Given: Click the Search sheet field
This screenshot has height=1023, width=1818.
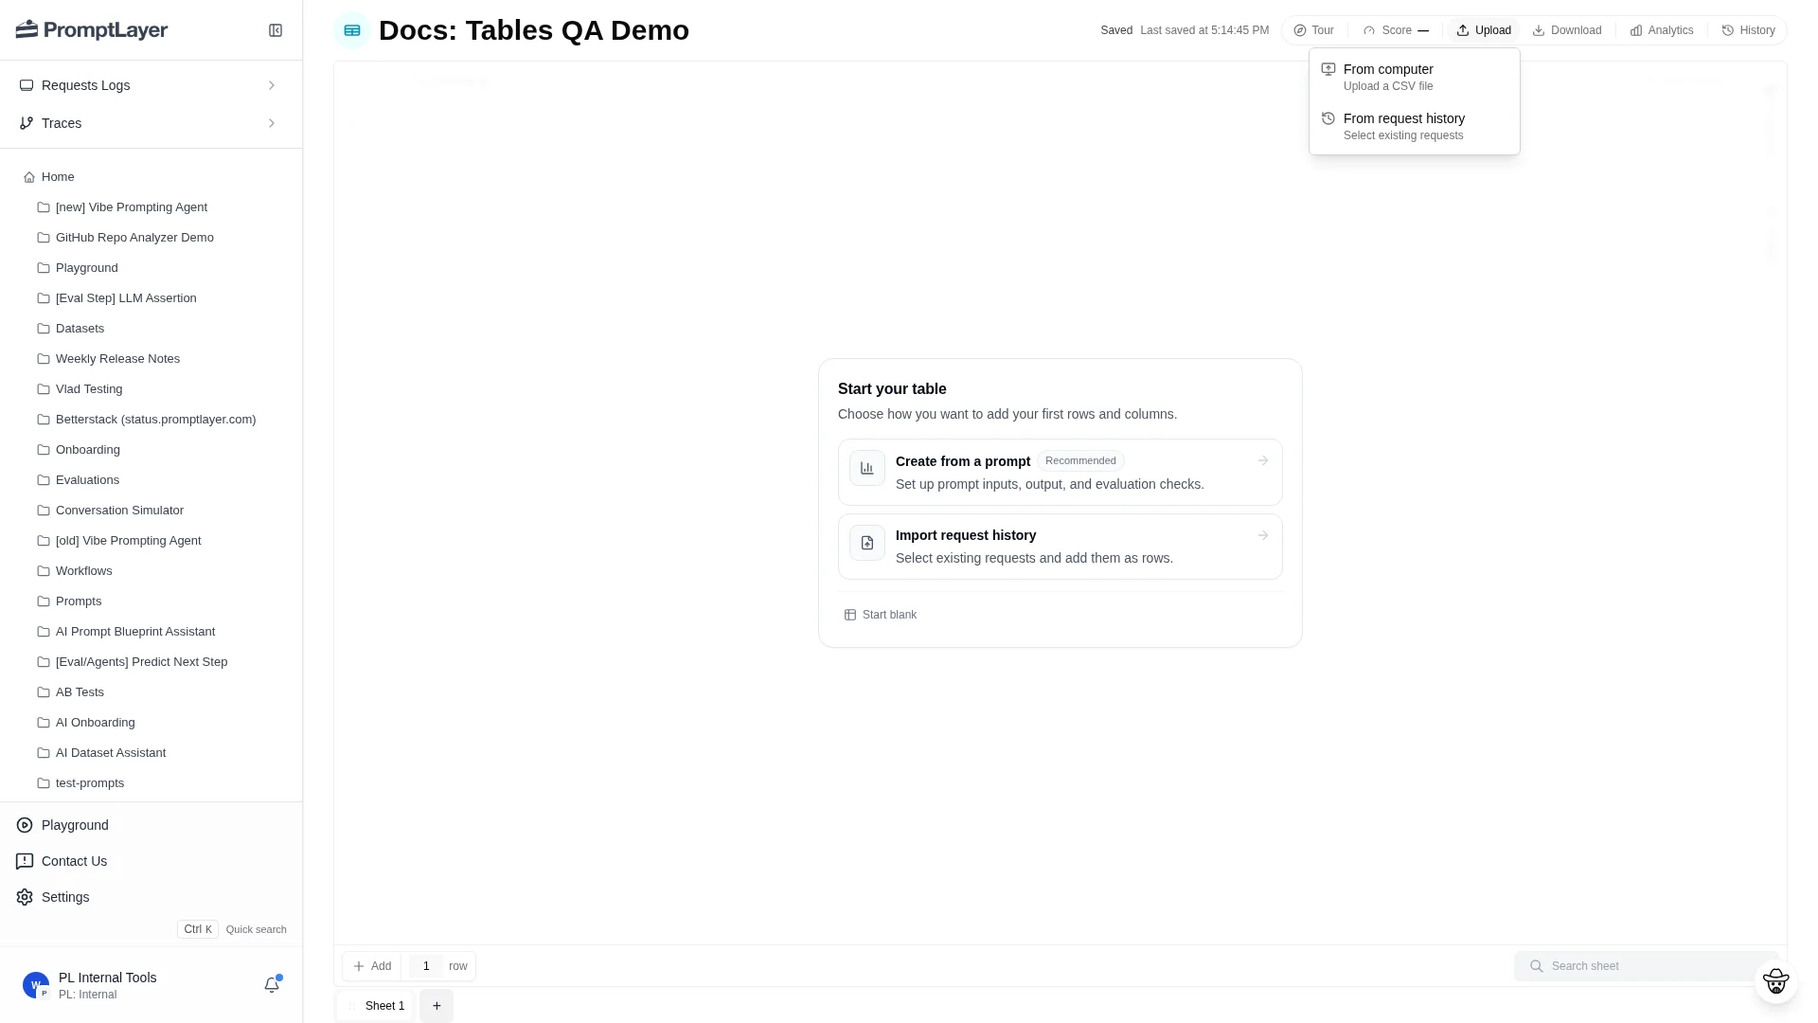Looking at the screenshot, I should [1646, 966].
